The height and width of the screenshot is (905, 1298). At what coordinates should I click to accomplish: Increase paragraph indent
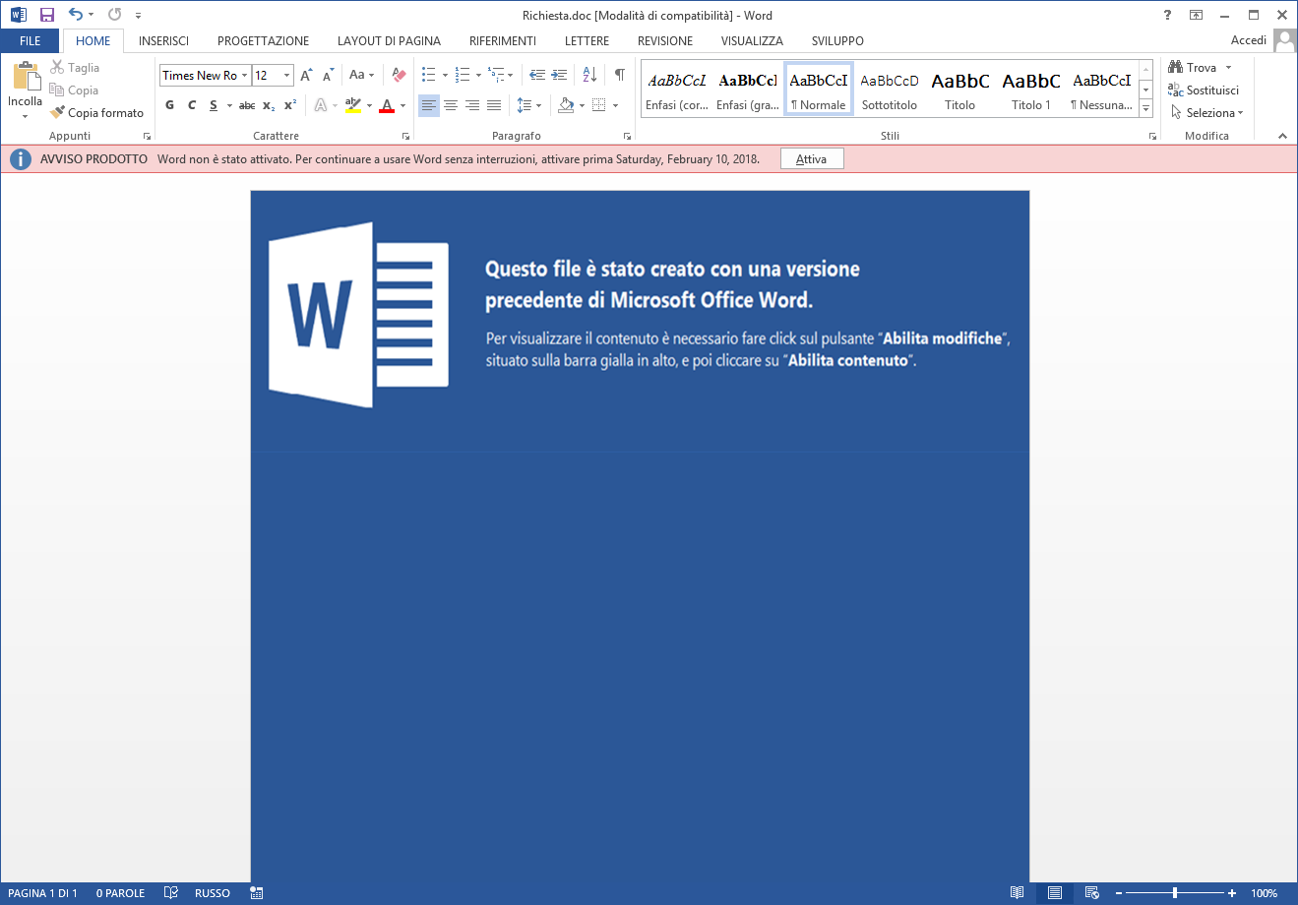pyautogui.click(x=559, y=75)
